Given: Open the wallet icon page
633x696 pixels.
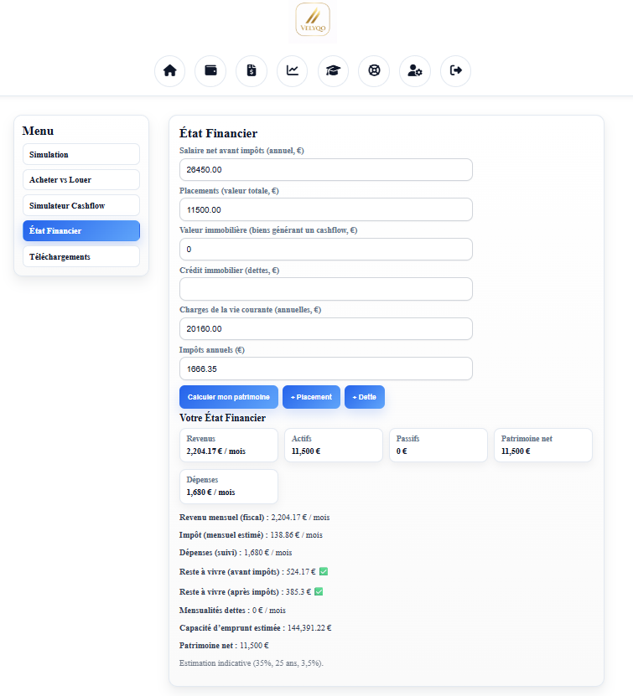Looking at the screenshot, I should [x=210, y=70].
